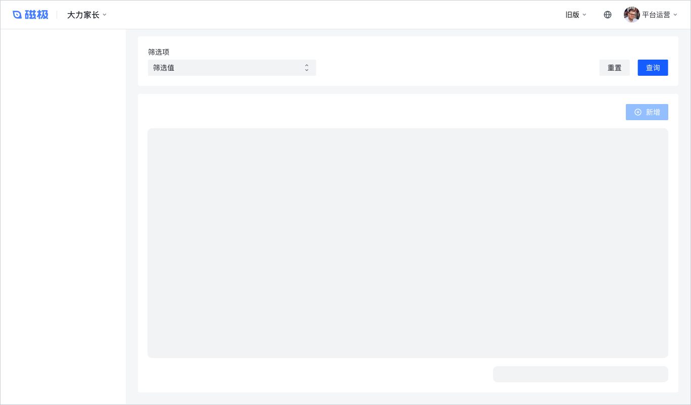The width and height of the screenshot is (691, 405).
Task: Expand the chevron after 平台运营
Action: pos(675,15)
